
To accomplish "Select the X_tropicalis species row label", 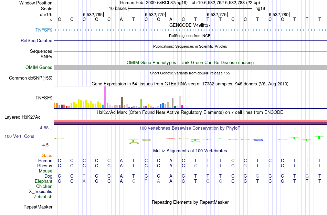I will (x=41, y=192).
